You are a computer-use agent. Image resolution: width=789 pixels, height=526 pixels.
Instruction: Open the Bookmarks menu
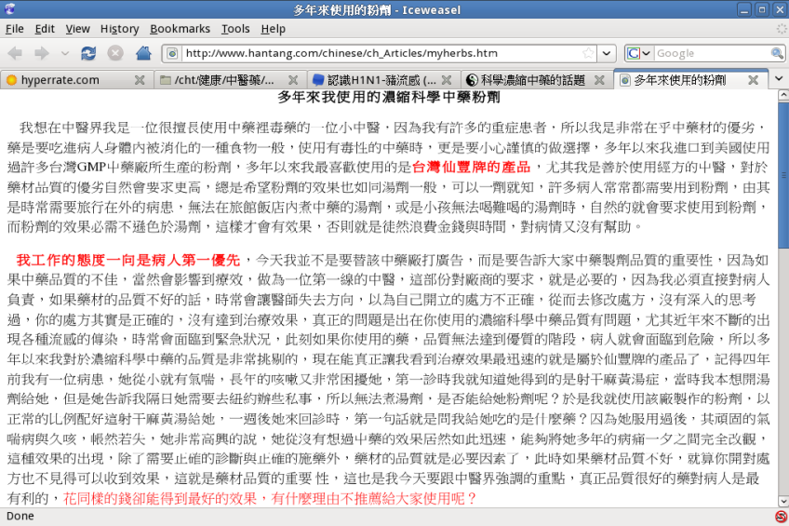tap(180, 29)
